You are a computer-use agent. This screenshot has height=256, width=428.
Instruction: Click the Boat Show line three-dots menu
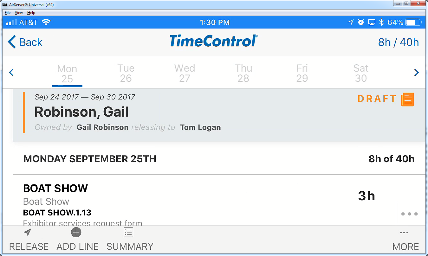tap(409, 214)
